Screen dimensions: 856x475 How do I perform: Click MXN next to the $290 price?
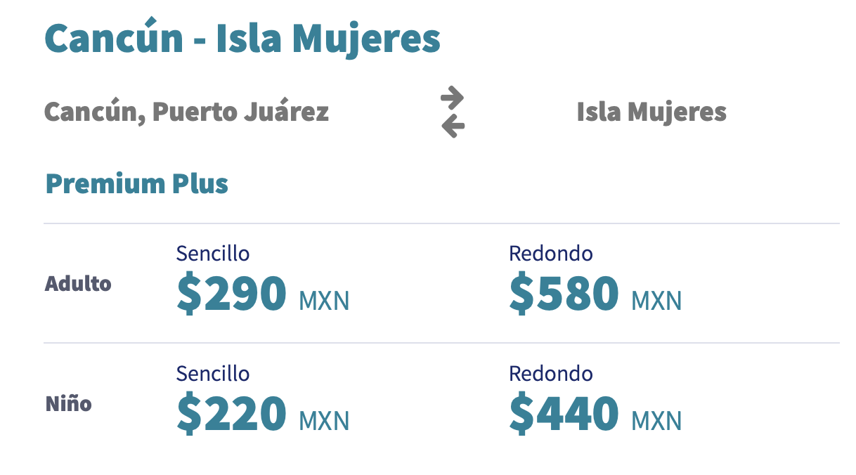[324, 301]
